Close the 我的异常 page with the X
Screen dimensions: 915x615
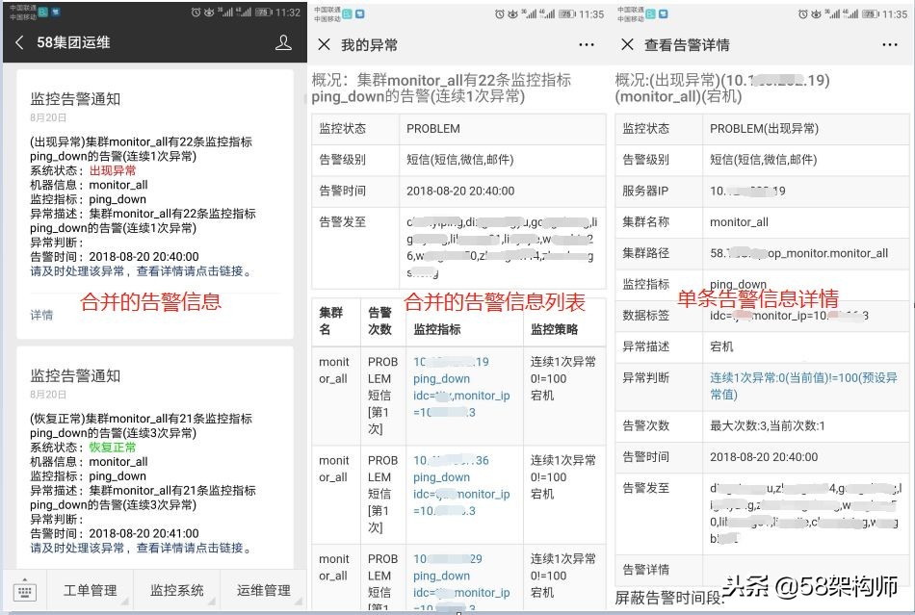click(322, 44)
